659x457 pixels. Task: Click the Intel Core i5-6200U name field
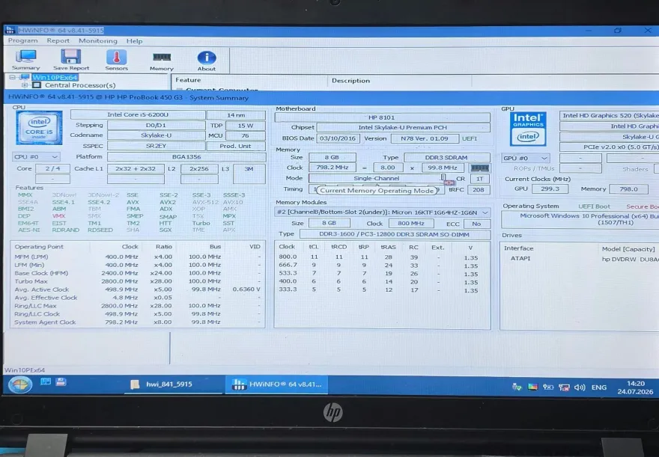tap(138, 114)
